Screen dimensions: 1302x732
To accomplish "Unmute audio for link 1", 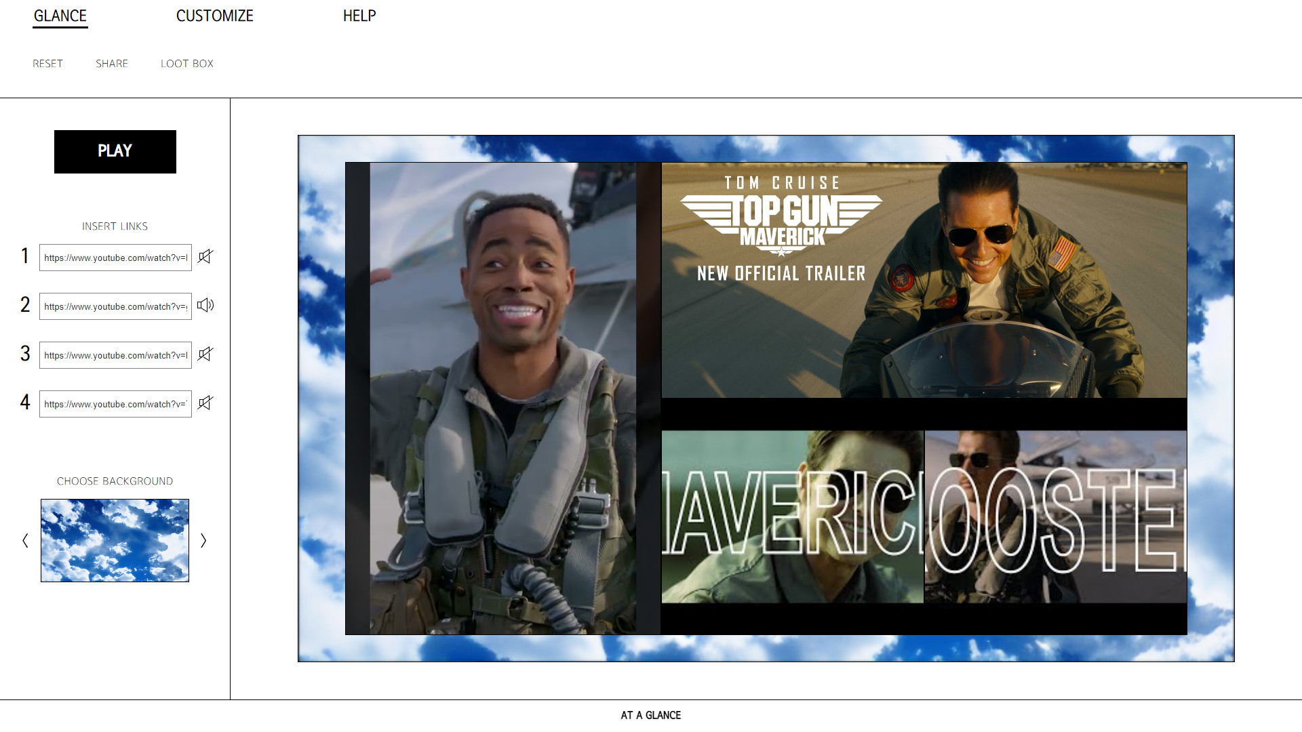I will (x=205, y=257).
